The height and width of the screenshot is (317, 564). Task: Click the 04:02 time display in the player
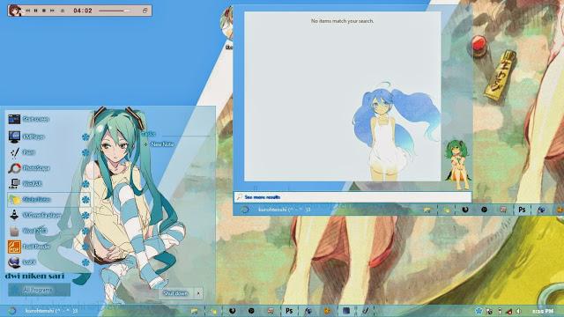[x=83, y=11]
